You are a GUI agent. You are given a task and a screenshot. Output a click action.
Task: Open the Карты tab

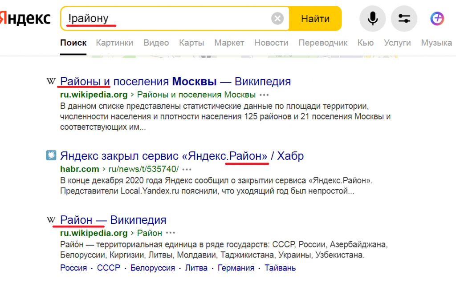tap(191, 43)
